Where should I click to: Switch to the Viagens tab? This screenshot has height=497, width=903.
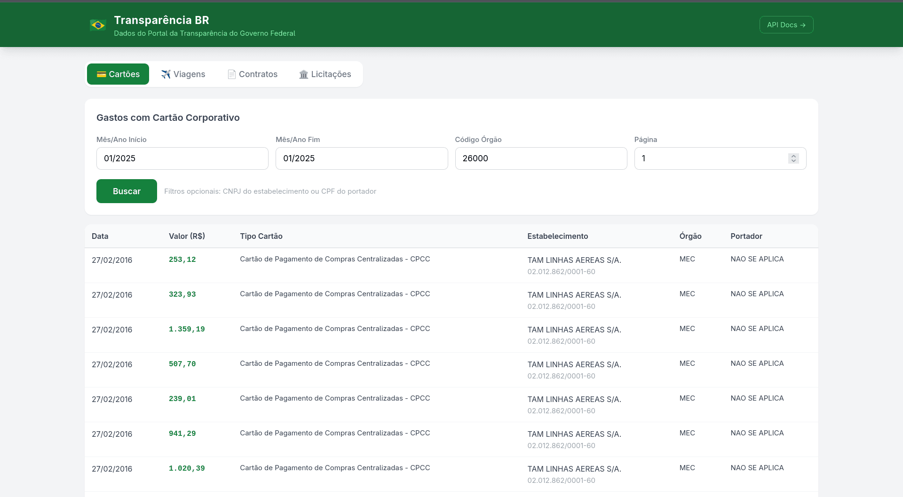coord(183,74)
